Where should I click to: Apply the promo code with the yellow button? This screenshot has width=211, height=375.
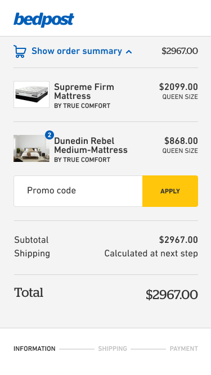click(x=170, y=191)
